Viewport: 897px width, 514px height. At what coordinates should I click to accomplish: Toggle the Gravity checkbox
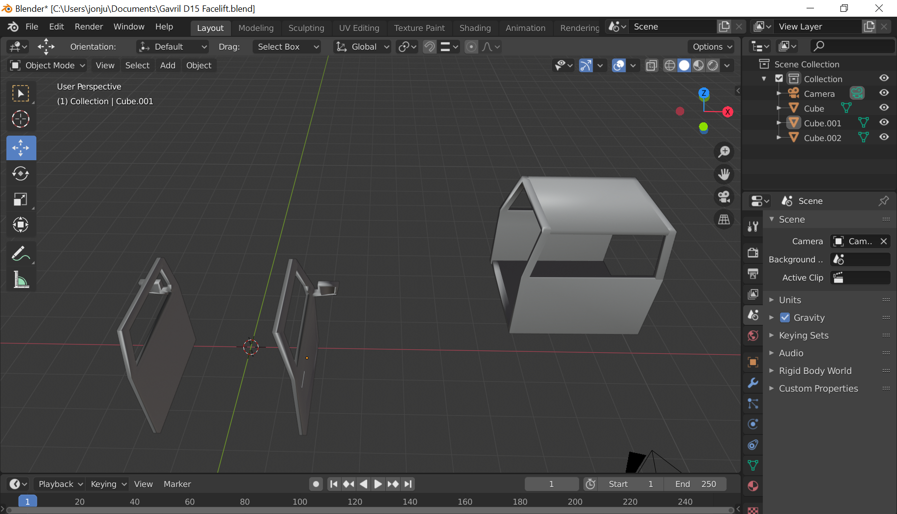(x=785, y=317)
